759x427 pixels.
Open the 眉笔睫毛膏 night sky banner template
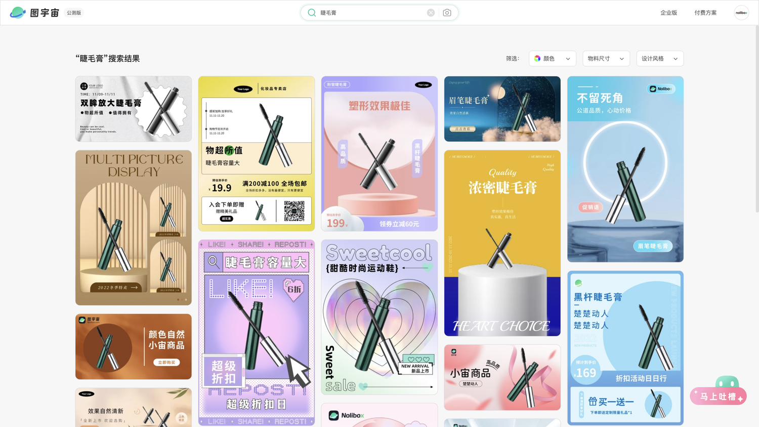click(502, 109)
